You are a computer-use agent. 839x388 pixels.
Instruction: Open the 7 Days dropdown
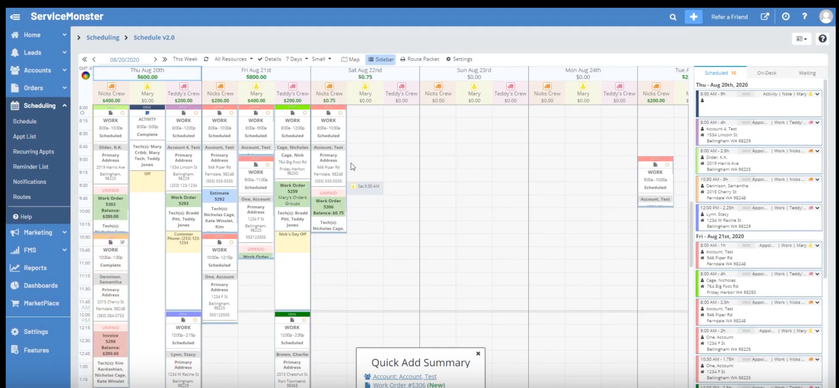pos(297,59)
